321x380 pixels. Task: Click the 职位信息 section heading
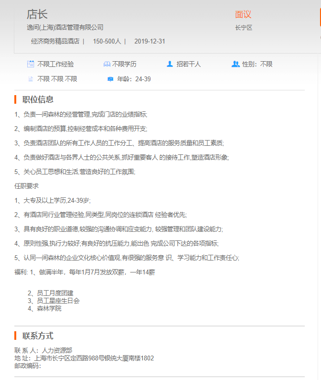[x=38, y=99]
